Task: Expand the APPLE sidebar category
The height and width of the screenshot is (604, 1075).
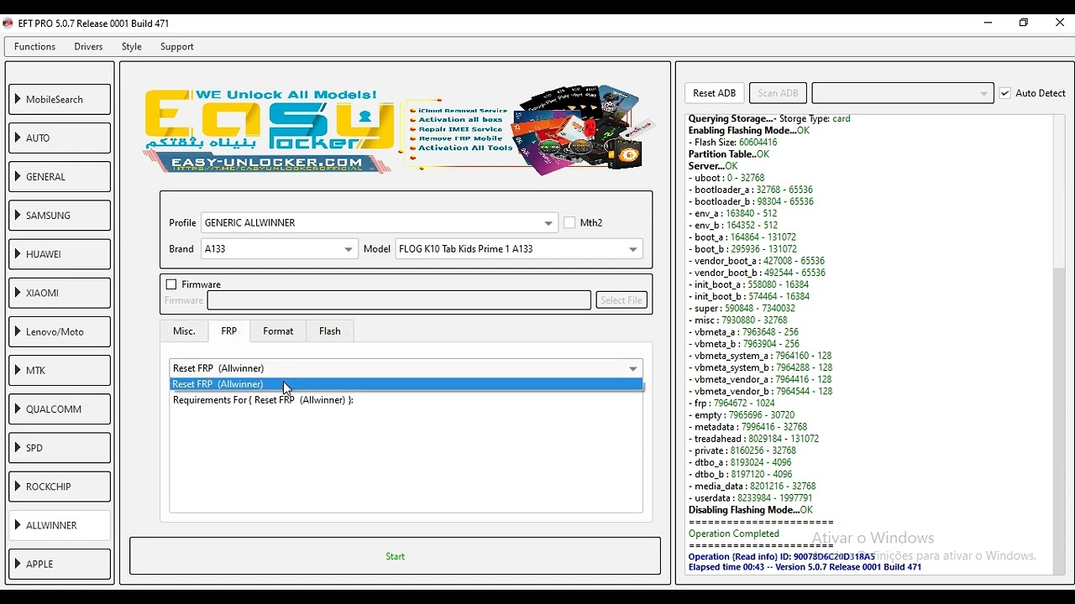Action: (60, 565)
